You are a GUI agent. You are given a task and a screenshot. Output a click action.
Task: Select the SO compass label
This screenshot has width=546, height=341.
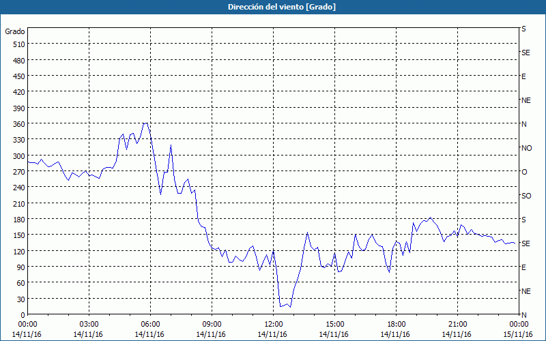pos(526,196)
